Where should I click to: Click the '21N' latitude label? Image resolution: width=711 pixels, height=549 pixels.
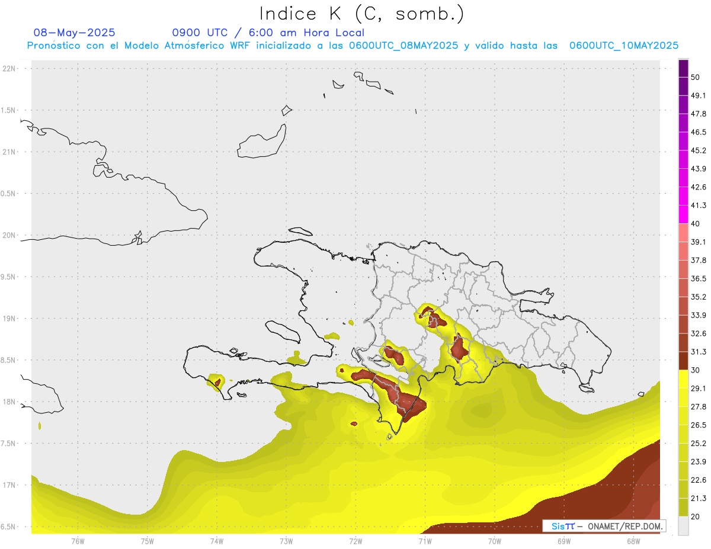pyautogui.click(x=9, y=152)
